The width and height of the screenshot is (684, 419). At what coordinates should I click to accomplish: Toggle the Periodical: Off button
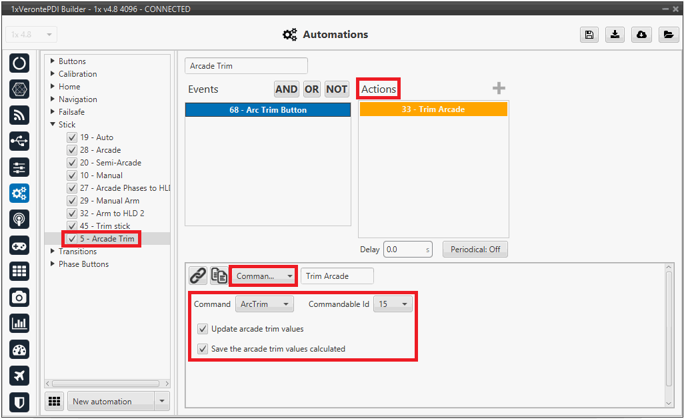click(475, 250)
